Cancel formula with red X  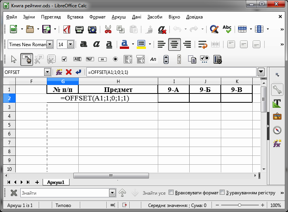point(69,72)
